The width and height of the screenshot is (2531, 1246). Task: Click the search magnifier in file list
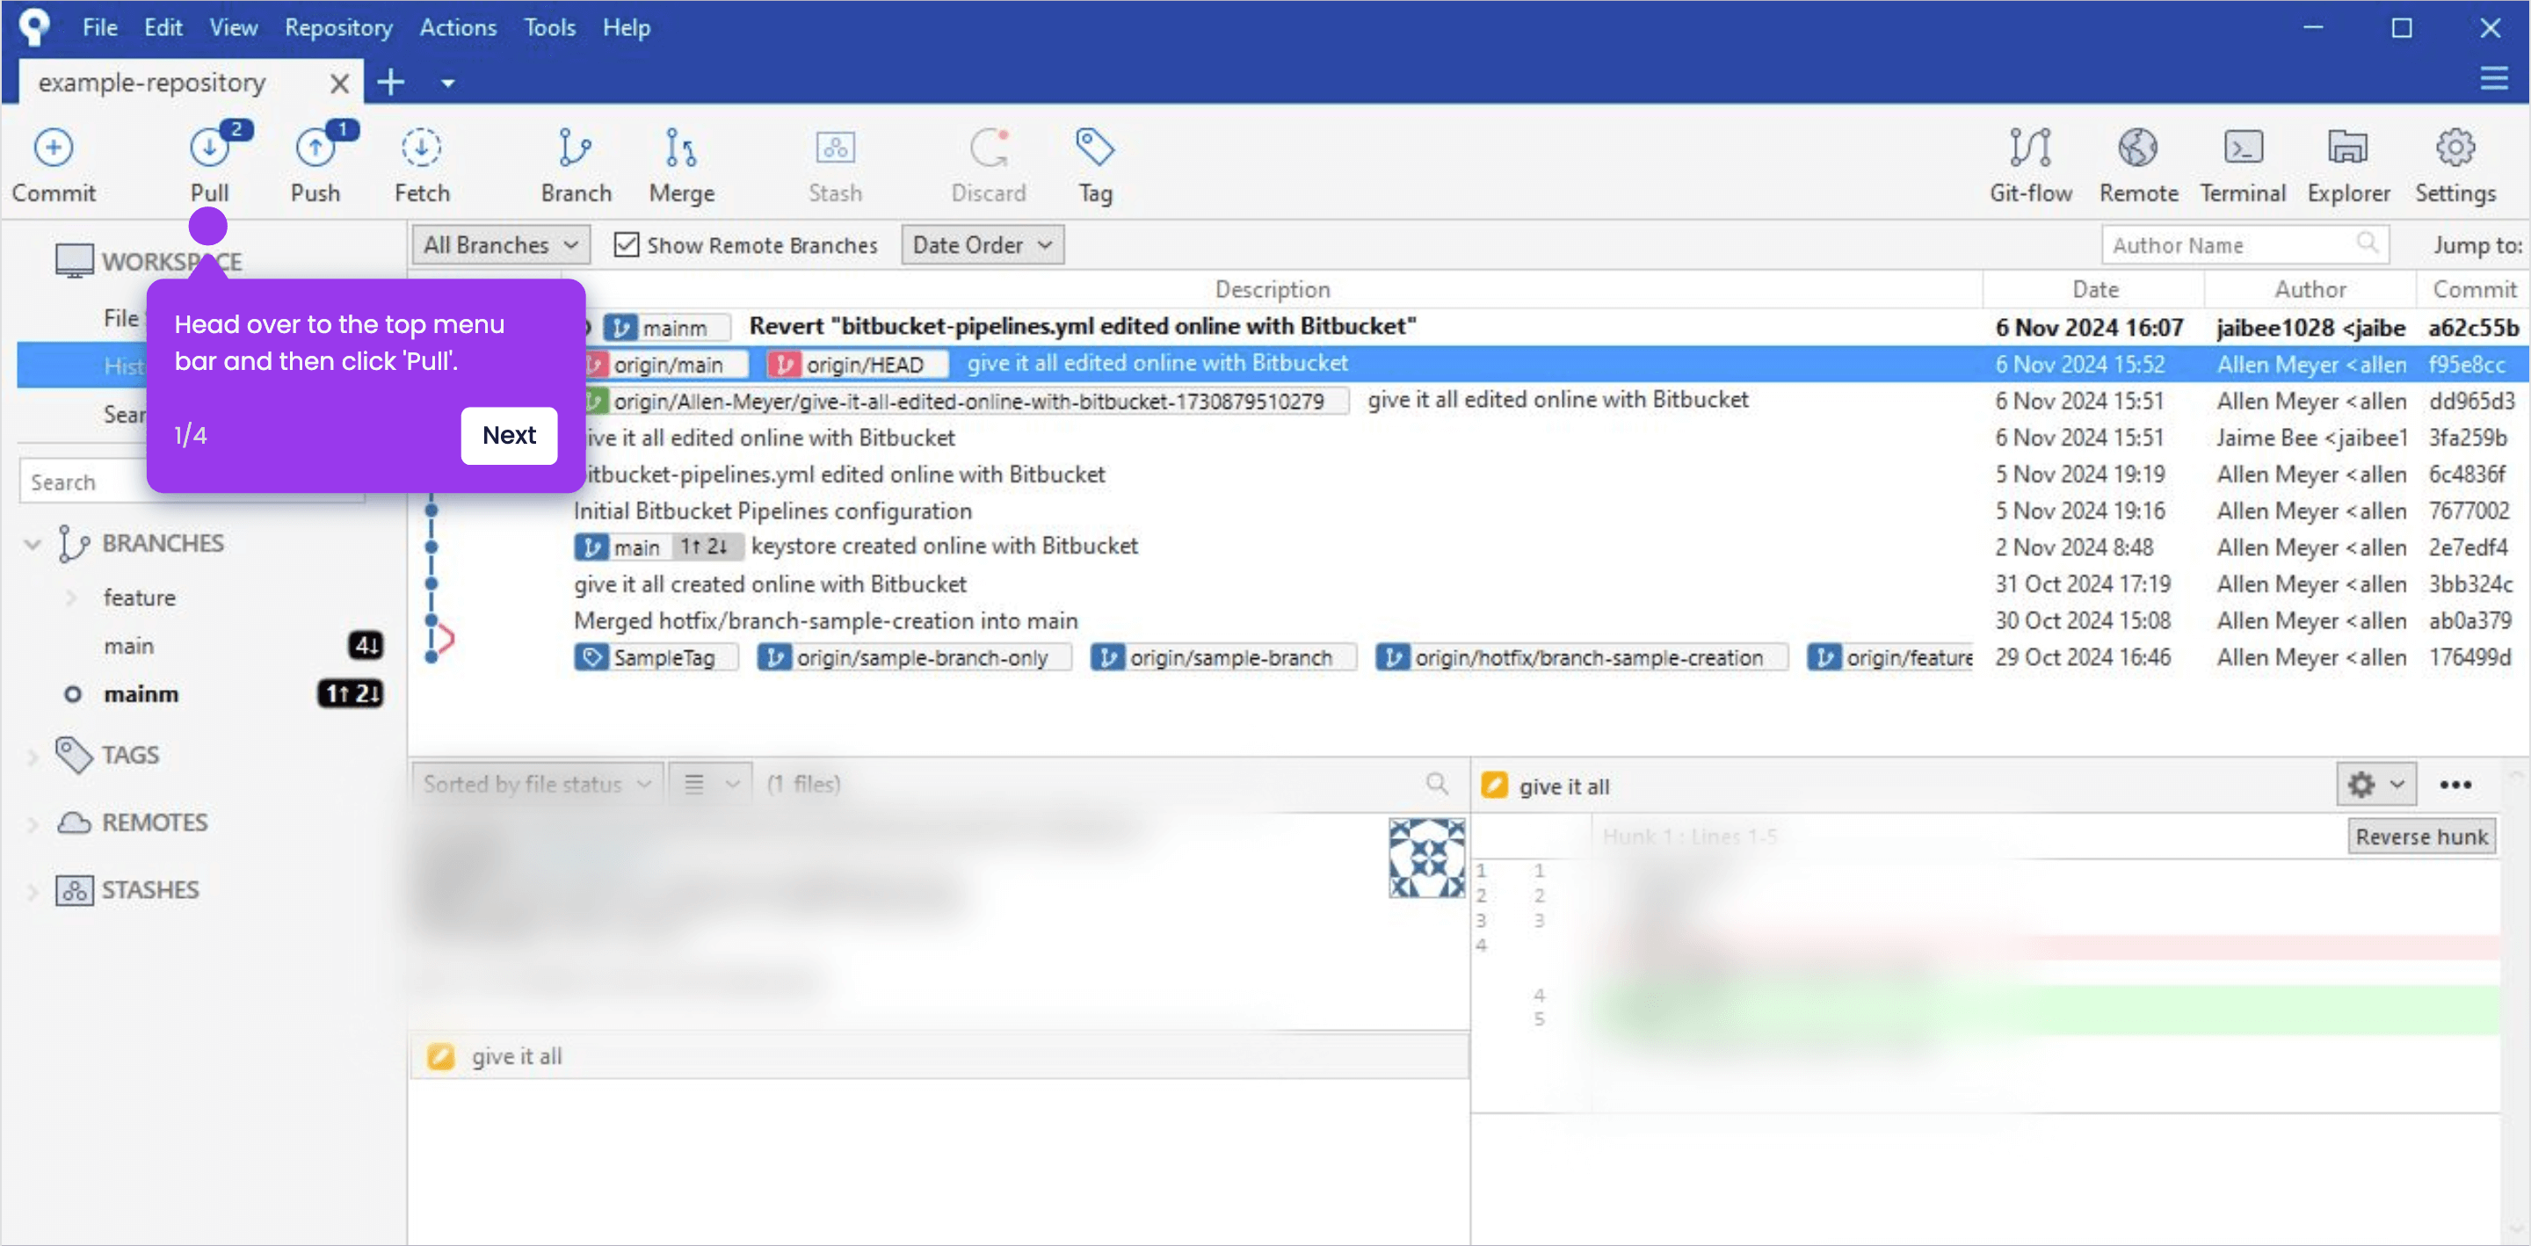click(x=1437, y=783)
